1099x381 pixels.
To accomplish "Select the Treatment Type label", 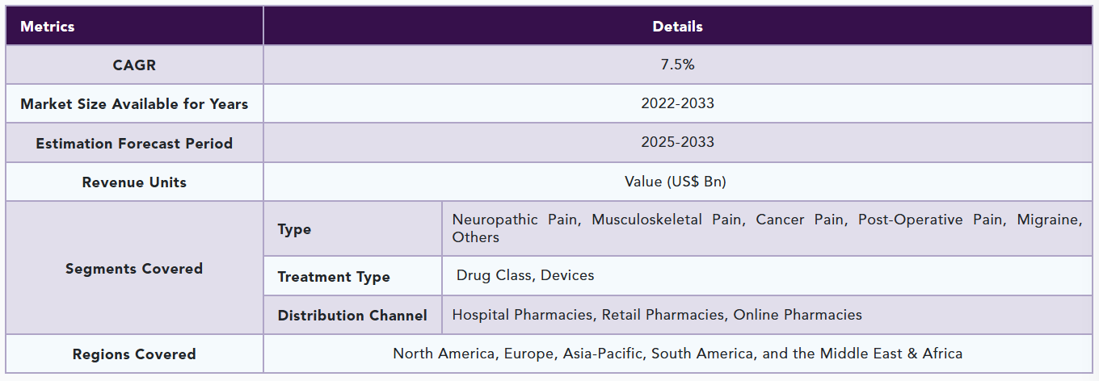I will [x=334, y=277].
